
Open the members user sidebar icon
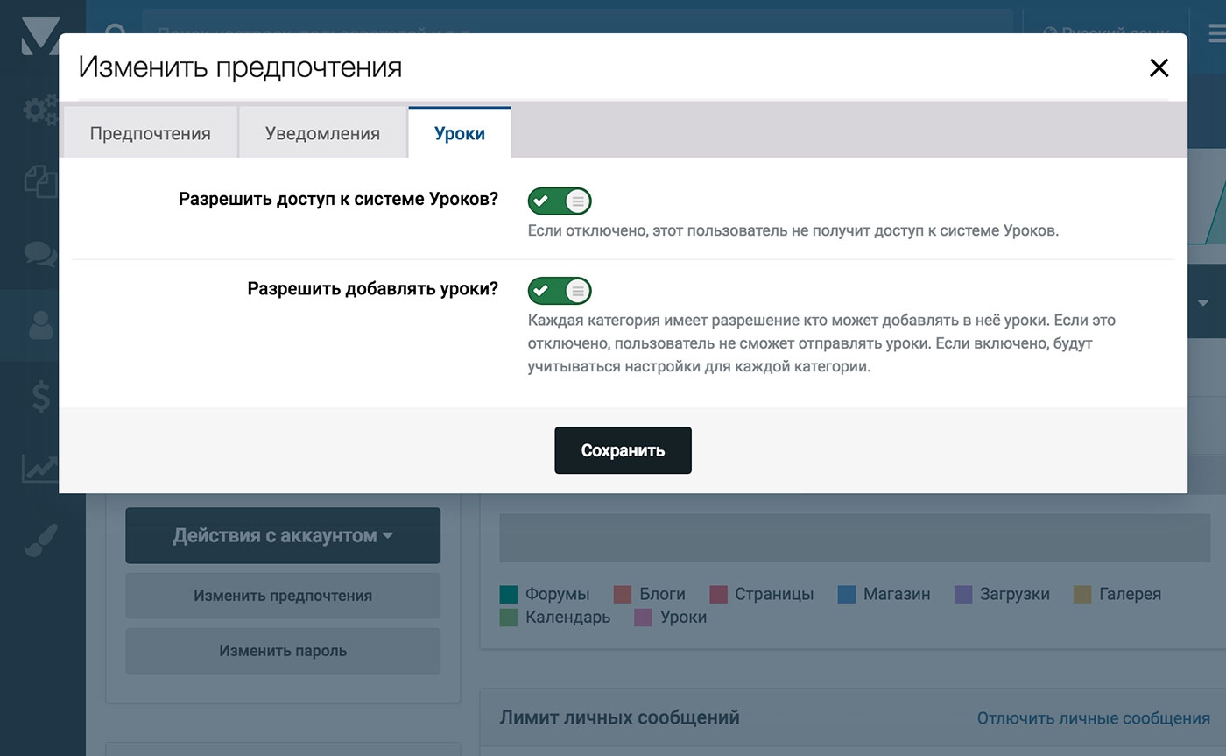40,325
